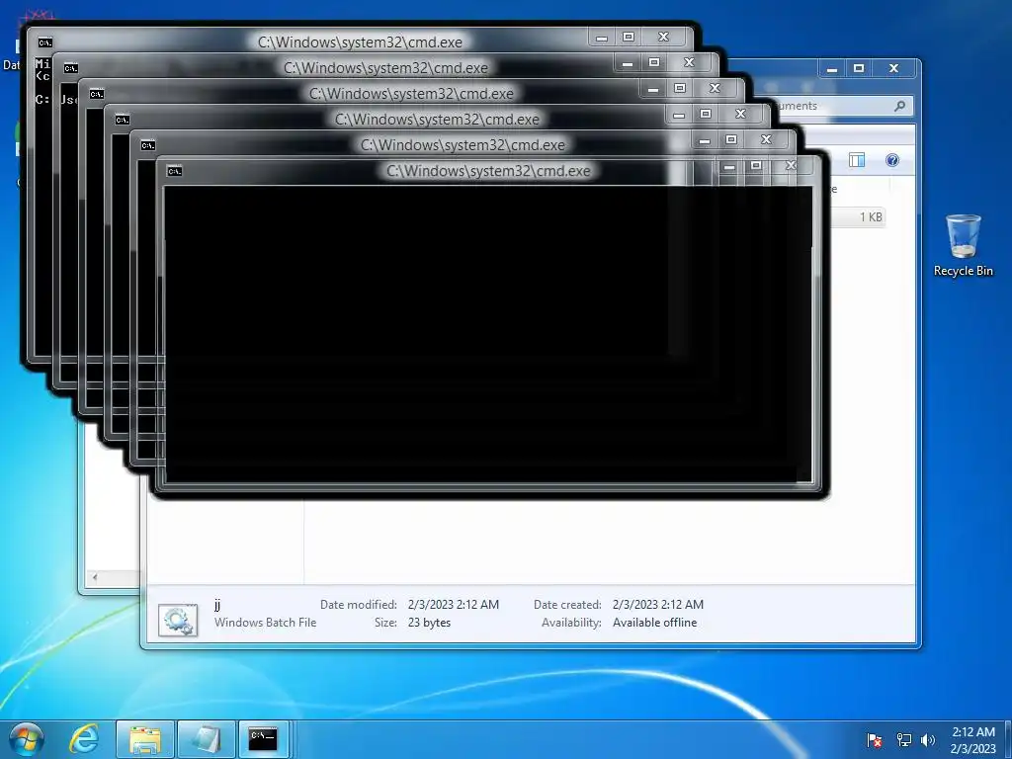This screenshot has height=759, width=1012.
Task: Click the network icon in system tray
Action: point(904,740)
